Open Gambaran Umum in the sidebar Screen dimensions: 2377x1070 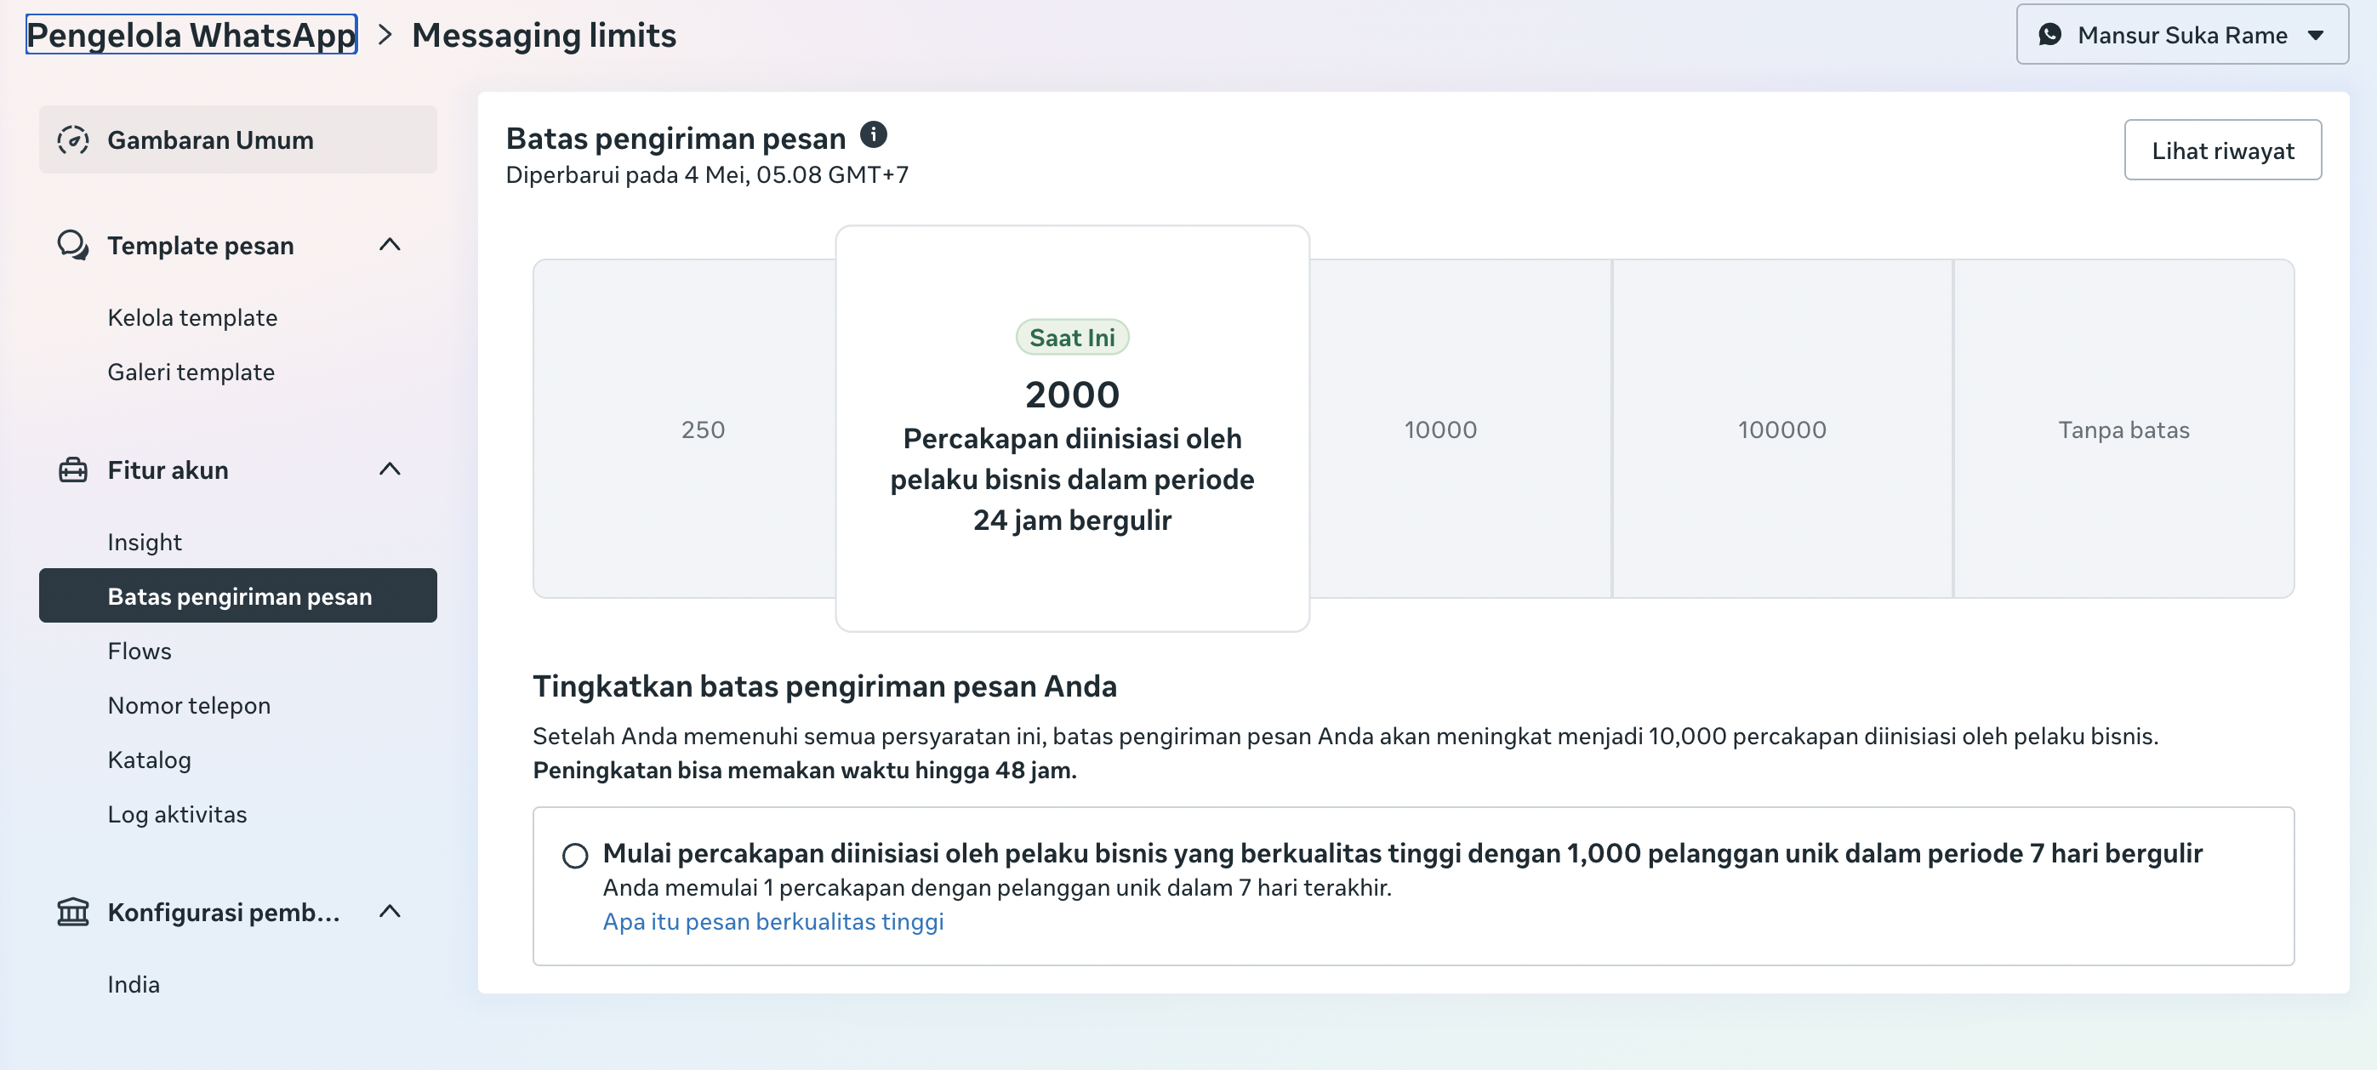238,140
